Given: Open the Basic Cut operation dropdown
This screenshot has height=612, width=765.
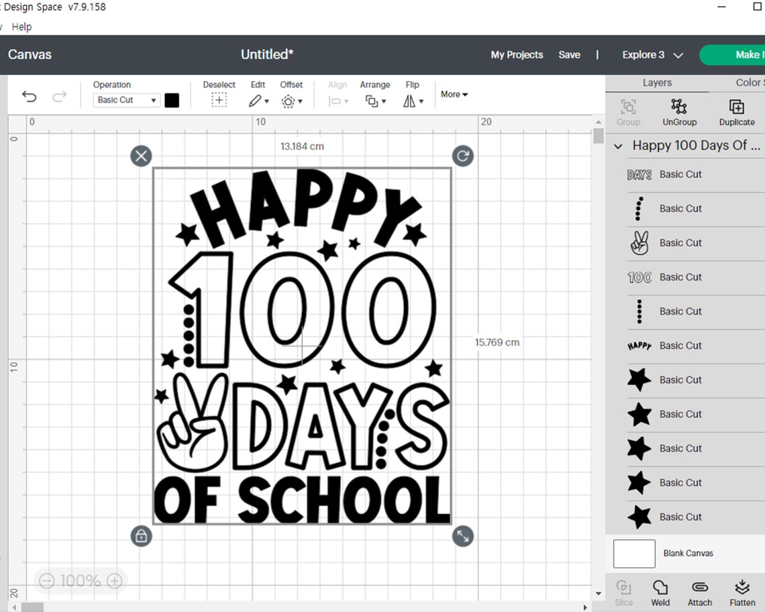Looking at the screenshot, I should 125,99.
